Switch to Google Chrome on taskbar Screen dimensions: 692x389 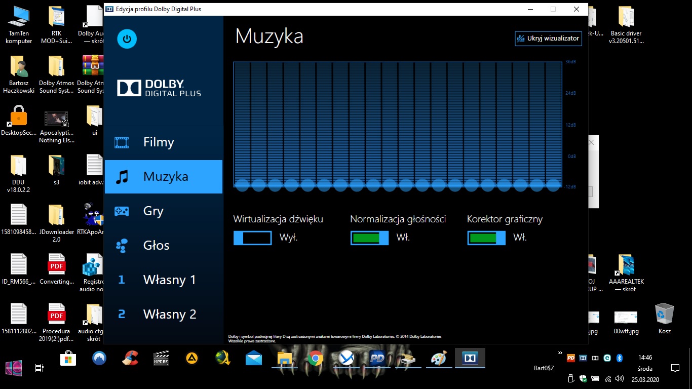316,359
